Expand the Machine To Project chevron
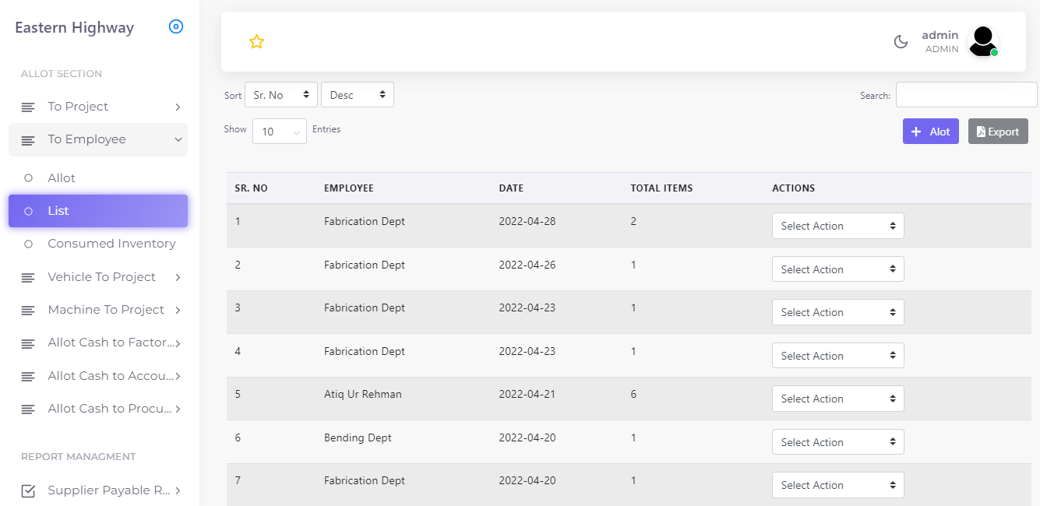This screenshot has height=506, width=1040. [x=178, y=310]
